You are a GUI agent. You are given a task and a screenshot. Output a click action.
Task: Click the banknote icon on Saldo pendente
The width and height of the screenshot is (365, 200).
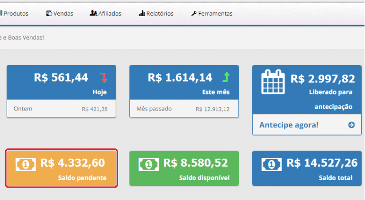click(26, 164)
